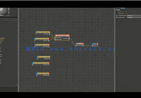Click the Out Color port on the Color Composite node

coord(69,38)
